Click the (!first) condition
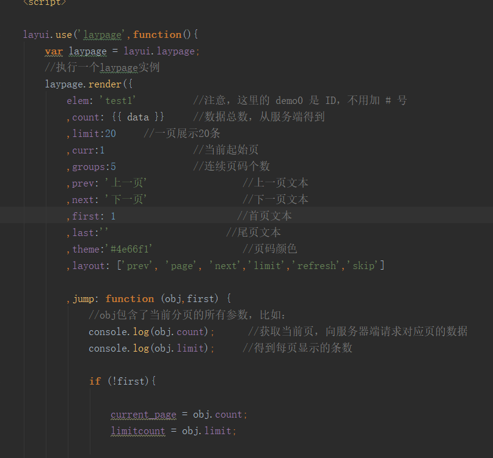The width and height of the screenshot is (493, 458). click(128, 381)
